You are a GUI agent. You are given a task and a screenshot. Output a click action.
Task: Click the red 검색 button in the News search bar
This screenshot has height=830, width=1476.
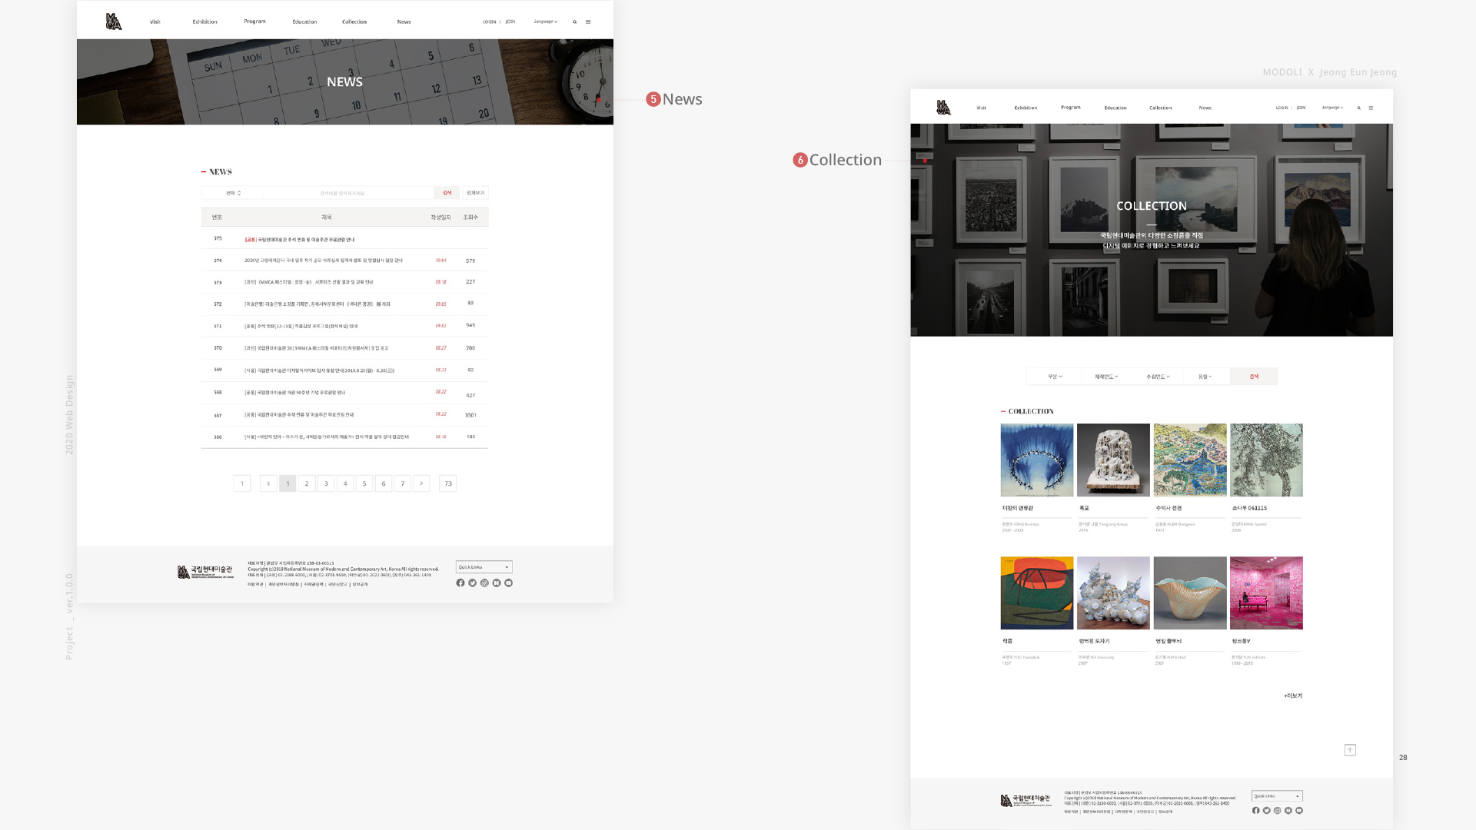(447, 193)
